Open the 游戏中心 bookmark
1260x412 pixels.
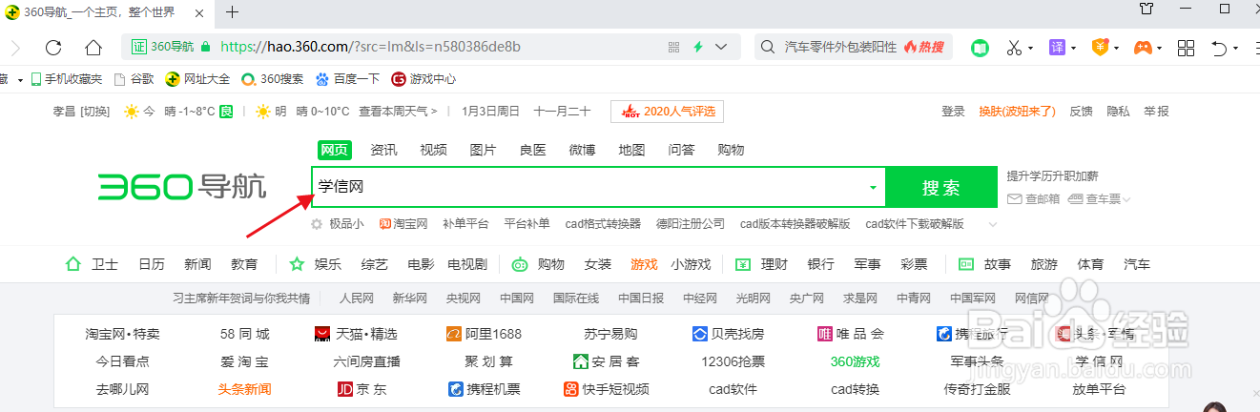point(423,79)
